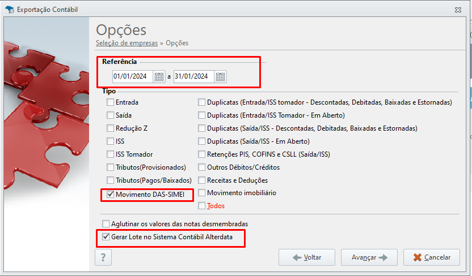Check the Todos option
Viewport: 472px width, 276px height.
202,206
